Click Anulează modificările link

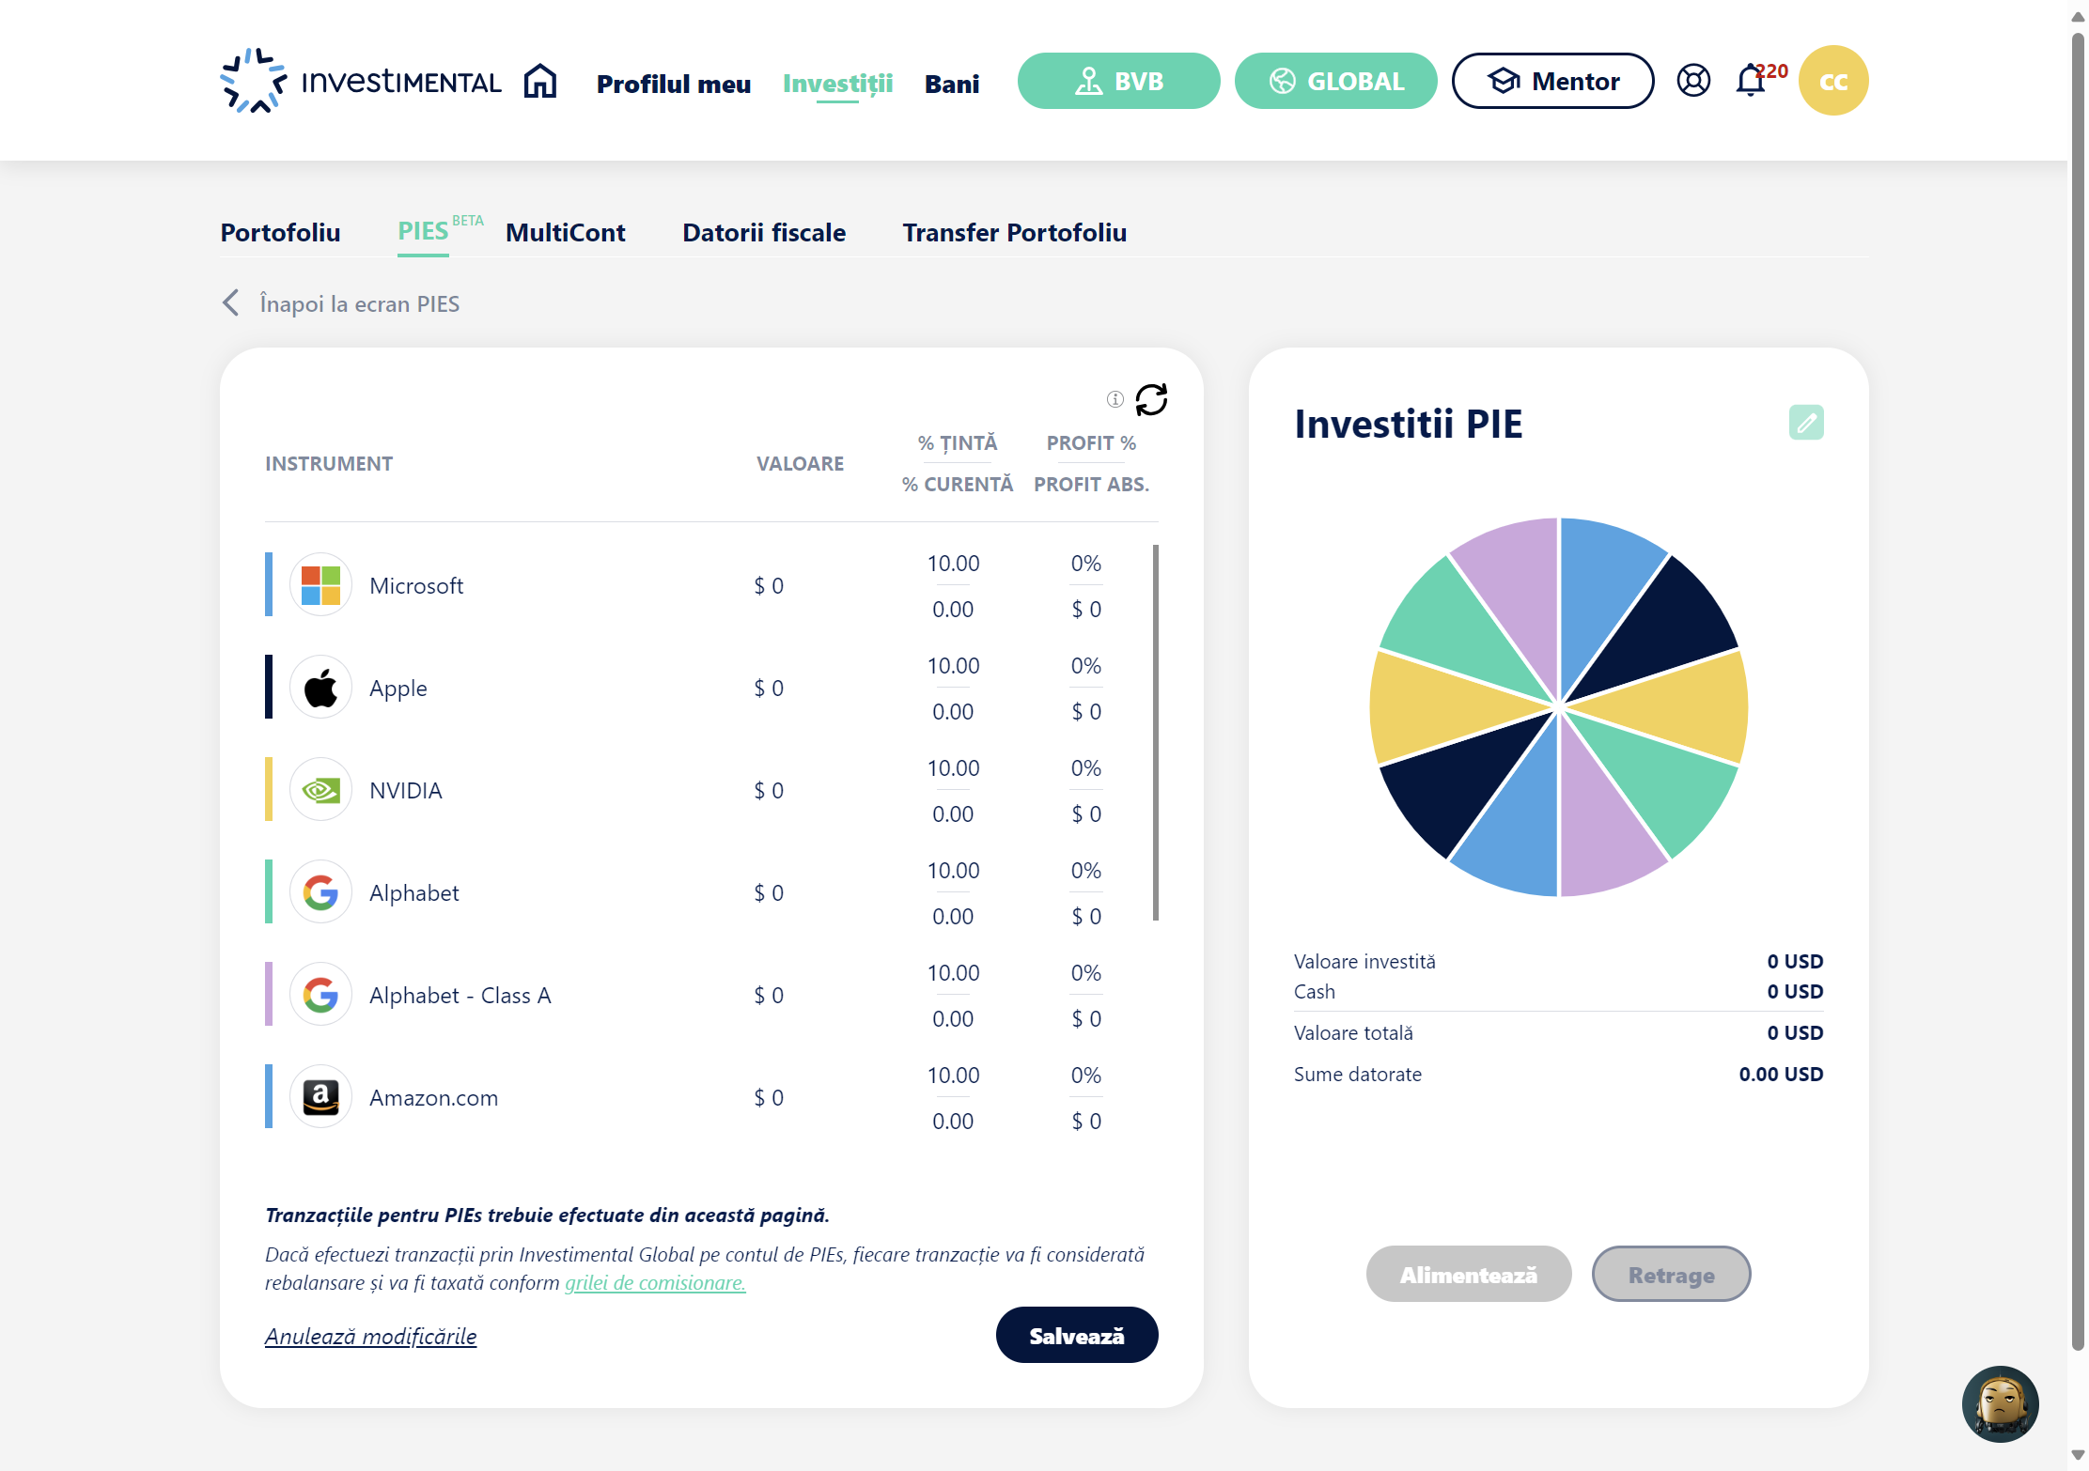[x=370, y=1337]
